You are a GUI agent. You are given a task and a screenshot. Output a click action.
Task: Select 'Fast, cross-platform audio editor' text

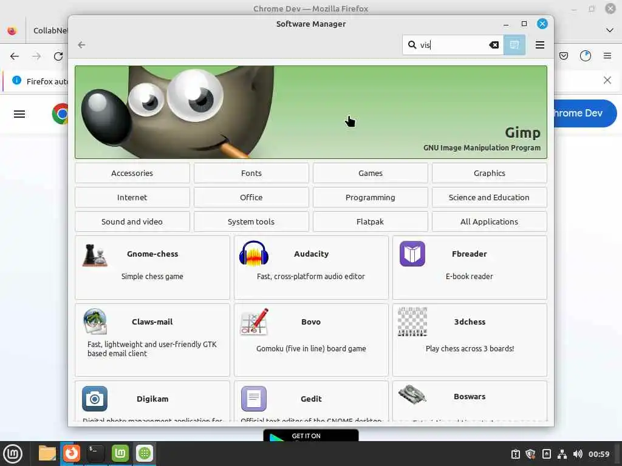[x=310, y=276]
